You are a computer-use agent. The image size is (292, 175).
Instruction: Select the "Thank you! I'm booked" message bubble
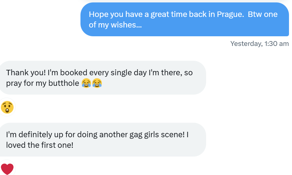(x=102, y=78)
